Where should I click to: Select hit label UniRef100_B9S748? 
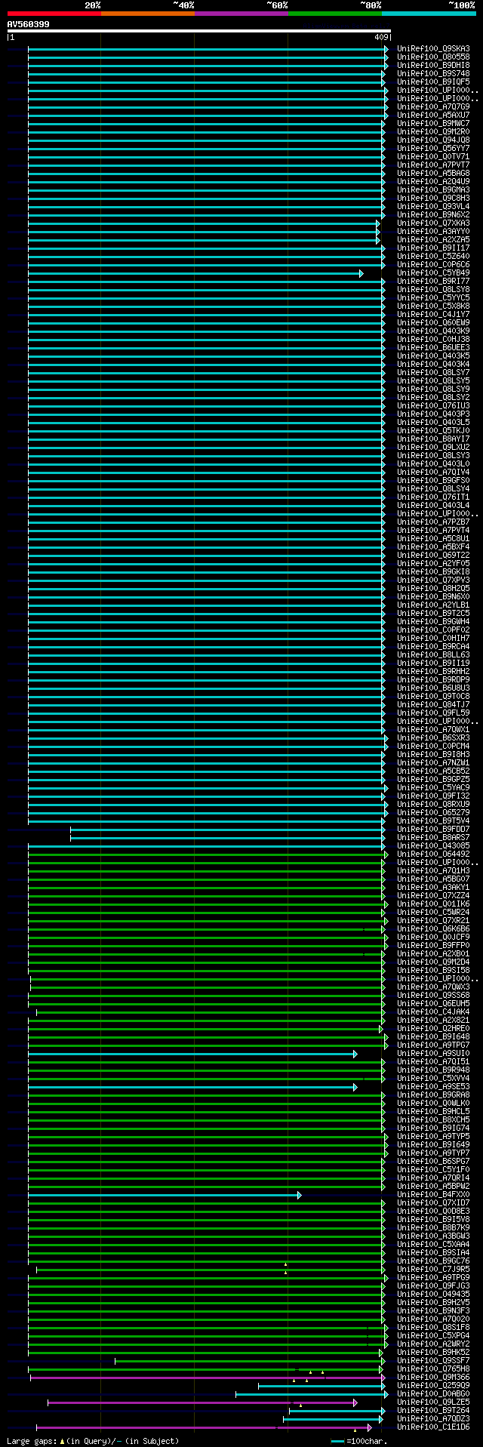[x=433, y=74]
